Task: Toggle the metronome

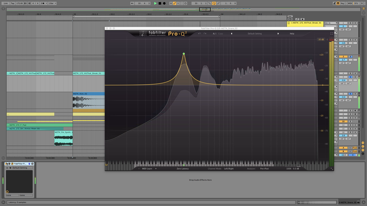Action: click(x=43, y=3)
